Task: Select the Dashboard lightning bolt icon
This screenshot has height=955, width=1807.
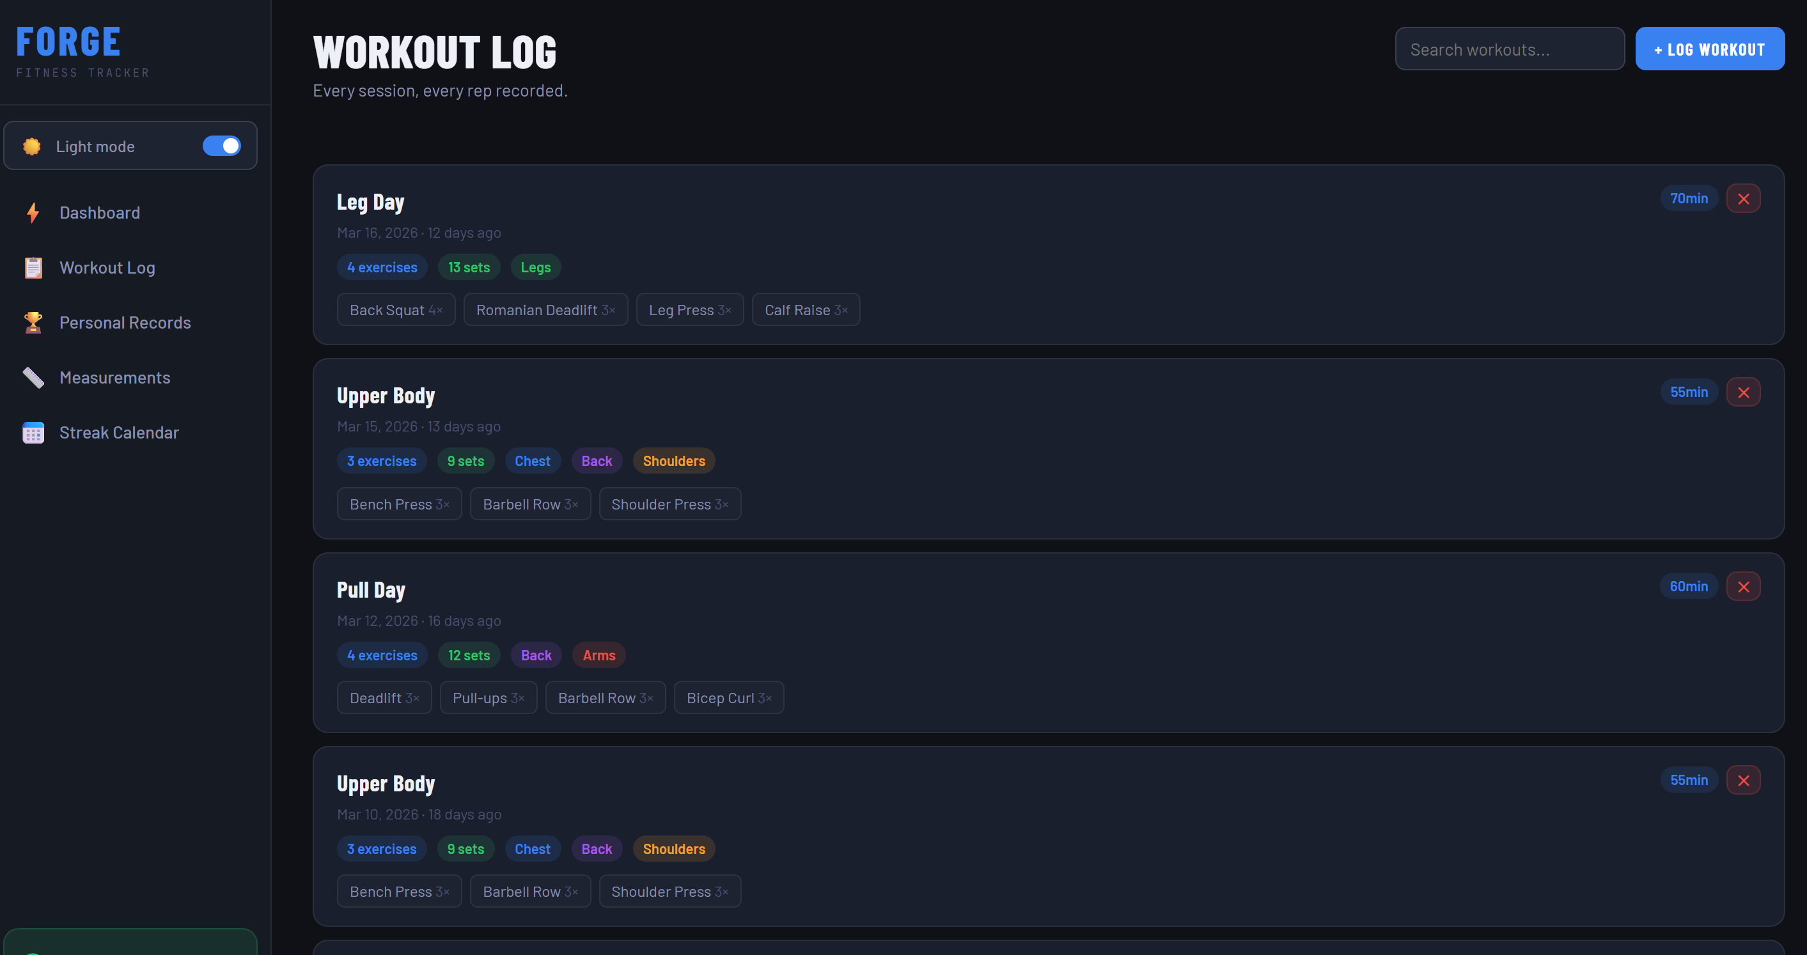Action: [32, 212]
